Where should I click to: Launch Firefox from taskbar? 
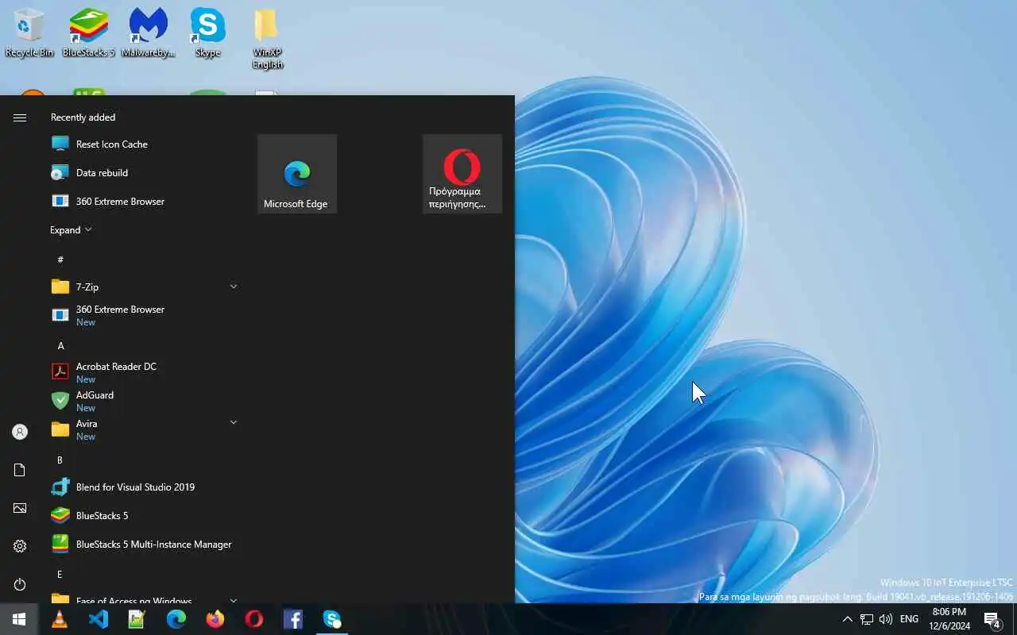tap(215, 619)
